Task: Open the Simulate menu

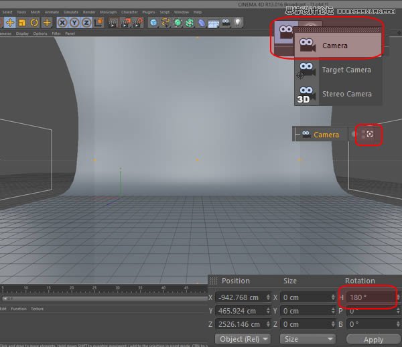Action: [x=70, y=12]
